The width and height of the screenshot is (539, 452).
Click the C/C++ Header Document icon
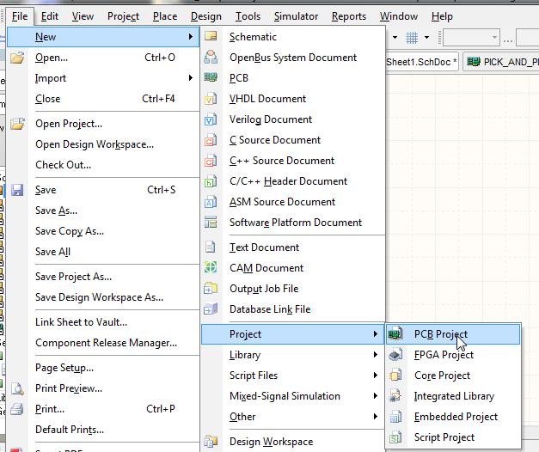tap(211, 181)
